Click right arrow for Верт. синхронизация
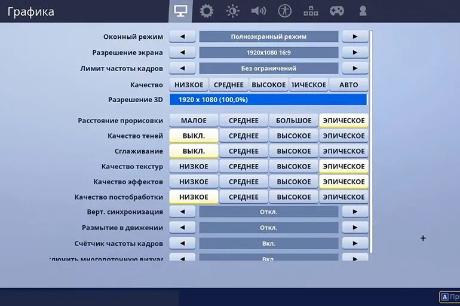 [x=355, y=212]
